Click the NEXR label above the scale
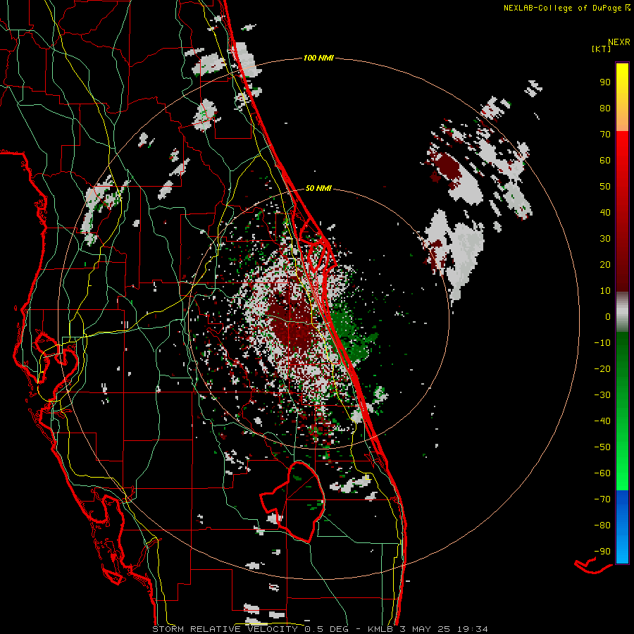 pos(619,42)
